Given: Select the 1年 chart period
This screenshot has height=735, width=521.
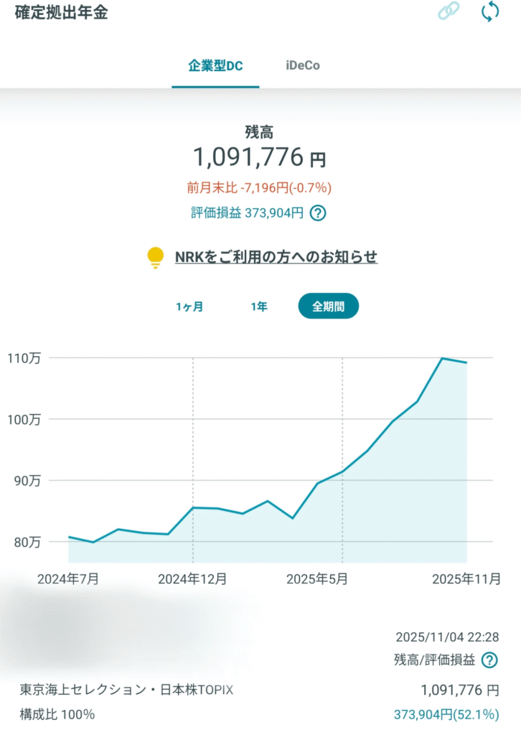Looking at the screenshot, I should (x=259, y=306).
